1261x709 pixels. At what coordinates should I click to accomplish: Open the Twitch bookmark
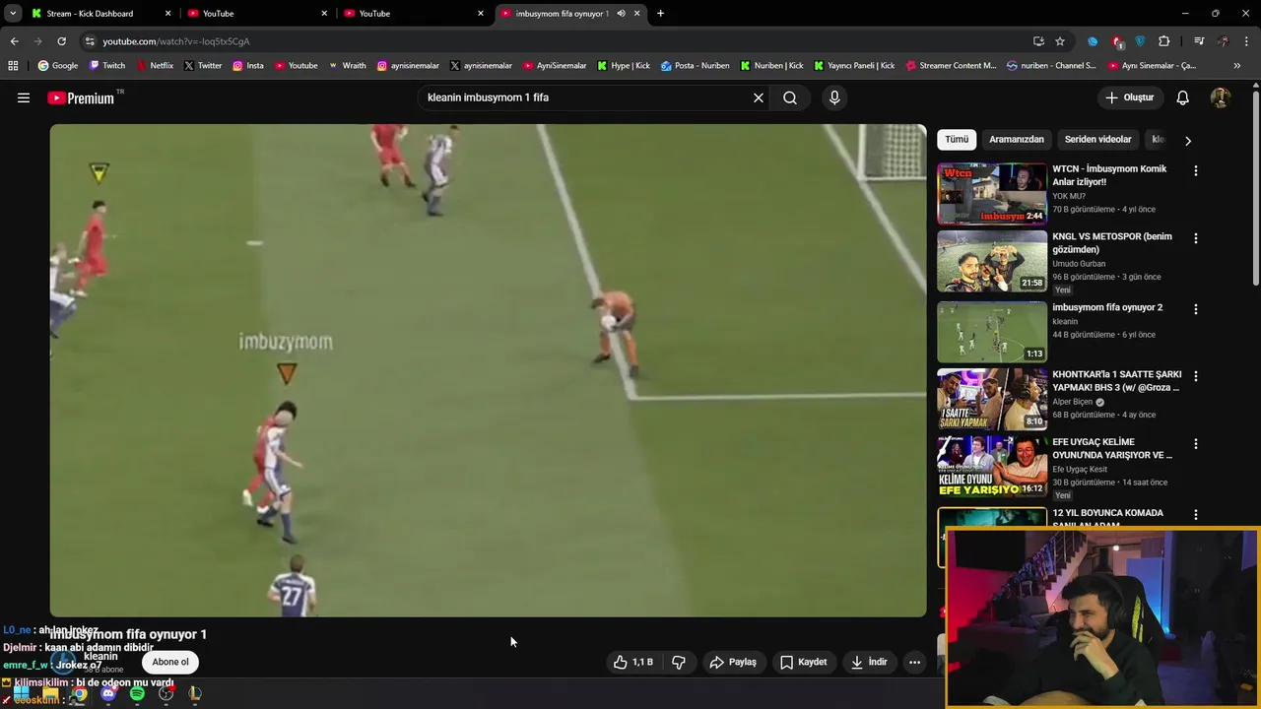tap(107, 66)
